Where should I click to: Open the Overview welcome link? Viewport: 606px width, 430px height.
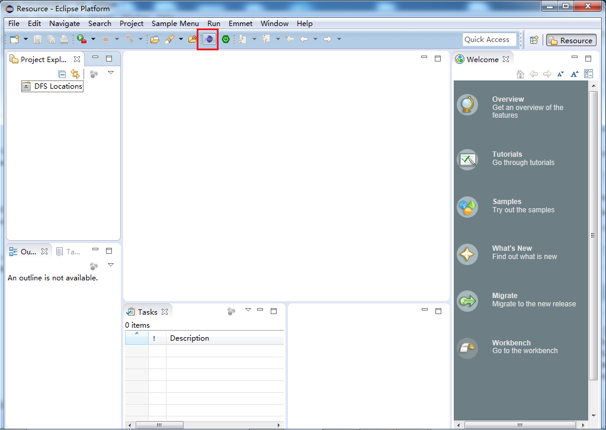tap(508, 99)
